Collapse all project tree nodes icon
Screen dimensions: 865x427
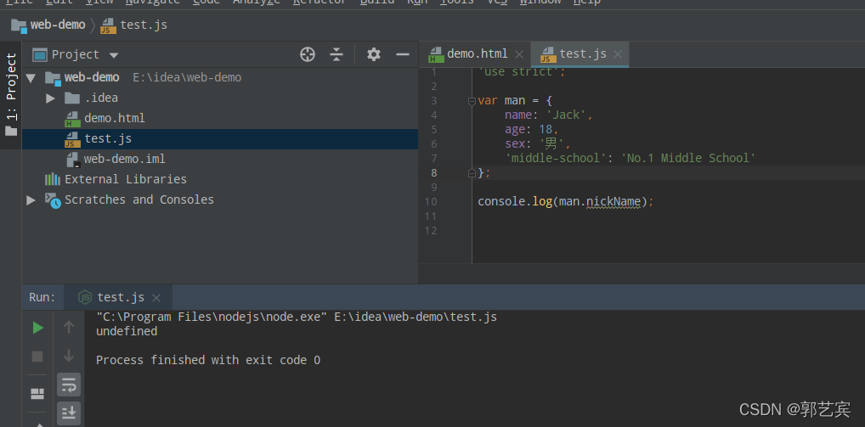[336, 54]
